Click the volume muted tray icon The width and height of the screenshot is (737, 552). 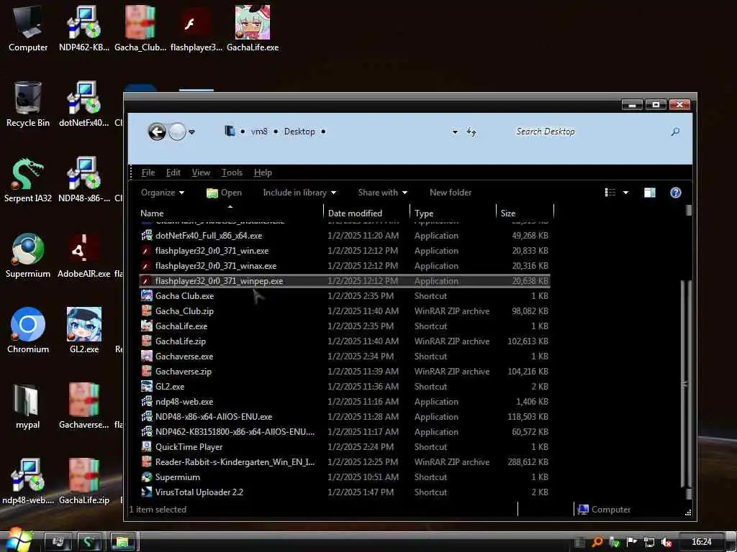[x=666, y=542]
